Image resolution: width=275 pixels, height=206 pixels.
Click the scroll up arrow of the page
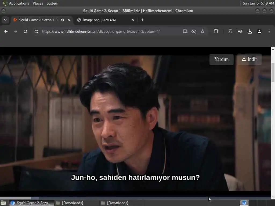coord(273,49)
